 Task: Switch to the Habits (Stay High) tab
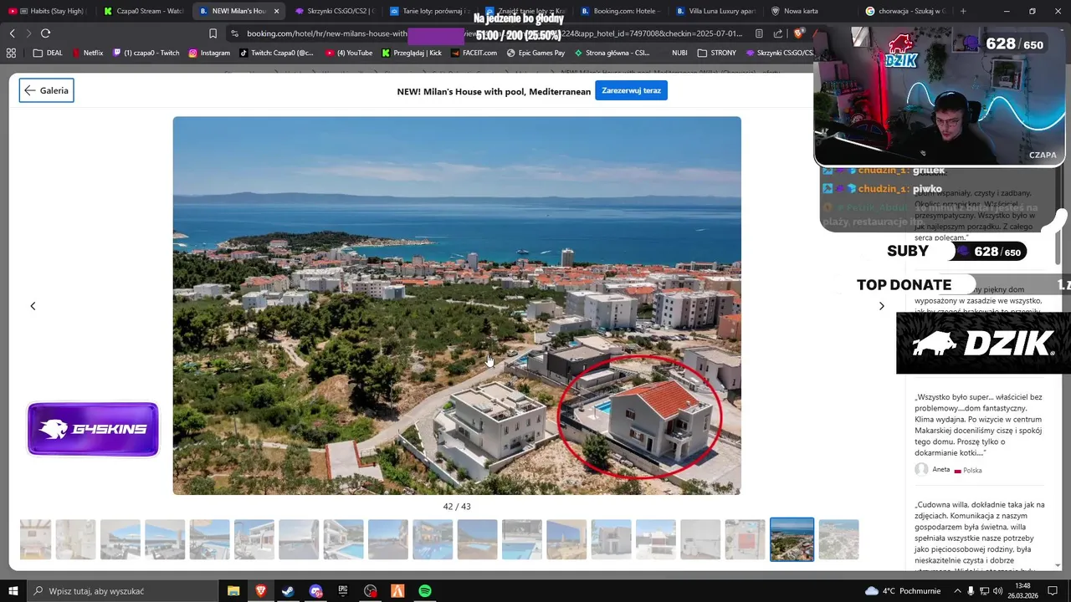49,11
